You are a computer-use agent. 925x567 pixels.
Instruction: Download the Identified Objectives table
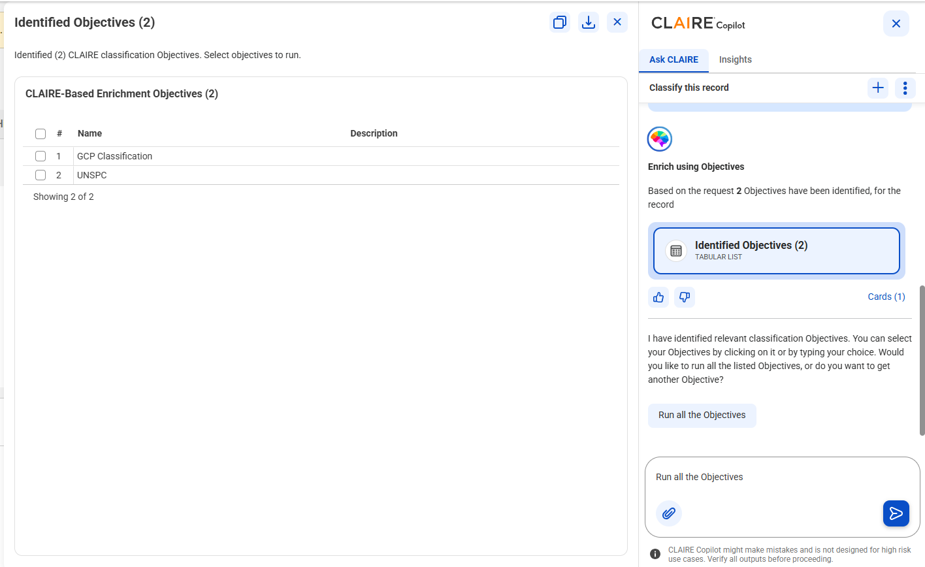coord(589,22)
